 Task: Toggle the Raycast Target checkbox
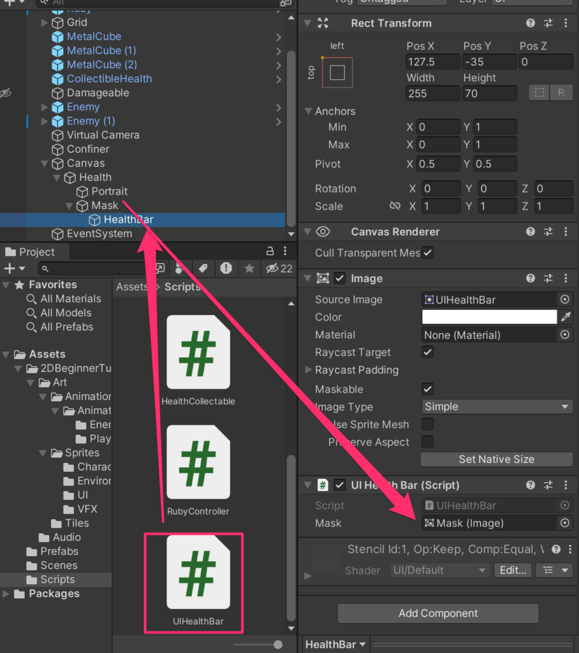pos(427,352)
